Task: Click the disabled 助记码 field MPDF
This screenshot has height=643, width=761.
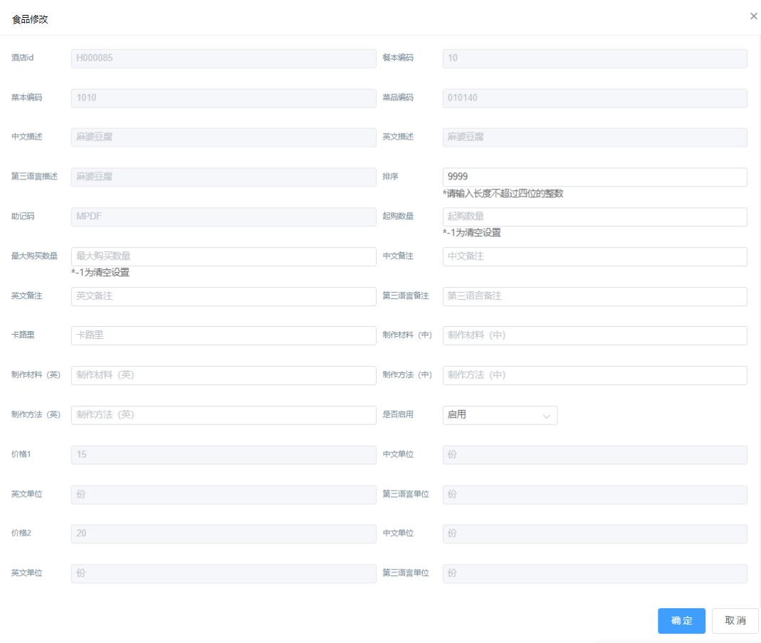Action: (224, 216)
